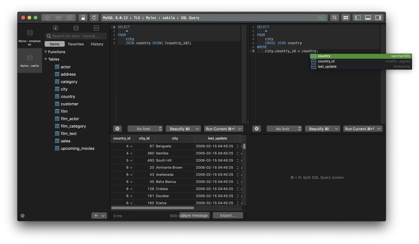This screenshot has height=244, width=419.
Task: Click the plus add item button
Action: pos(96,216)
